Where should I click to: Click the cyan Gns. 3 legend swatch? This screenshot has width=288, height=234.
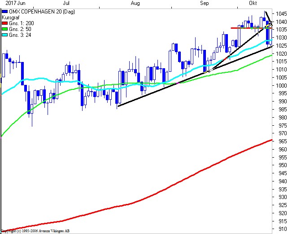coord(5,35)
